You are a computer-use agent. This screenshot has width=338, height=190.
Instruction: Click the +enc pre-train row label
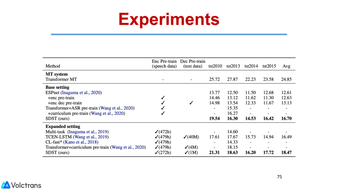[61, 98]
